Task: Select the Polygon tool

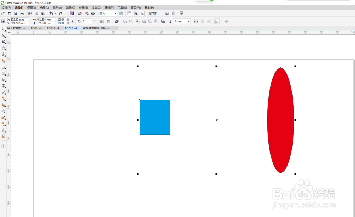Action: pos(4,80)
